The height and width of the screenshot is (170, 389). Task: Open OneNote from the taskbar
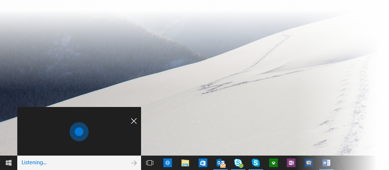[x=291, y=163]
